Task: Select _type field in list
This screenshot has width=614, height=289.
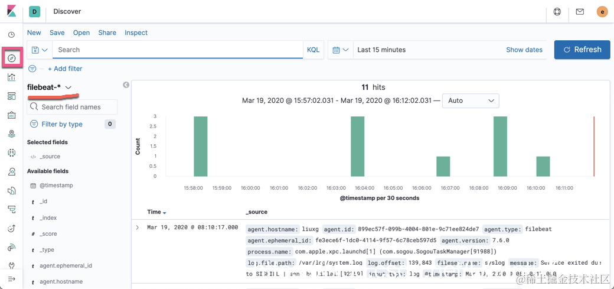Action: pos(47,250)
